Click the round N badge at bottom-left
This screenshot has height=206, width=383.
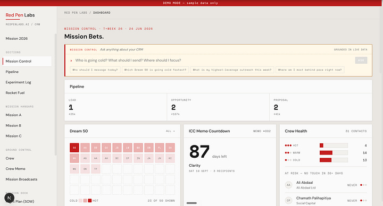[x=9, y=198]
